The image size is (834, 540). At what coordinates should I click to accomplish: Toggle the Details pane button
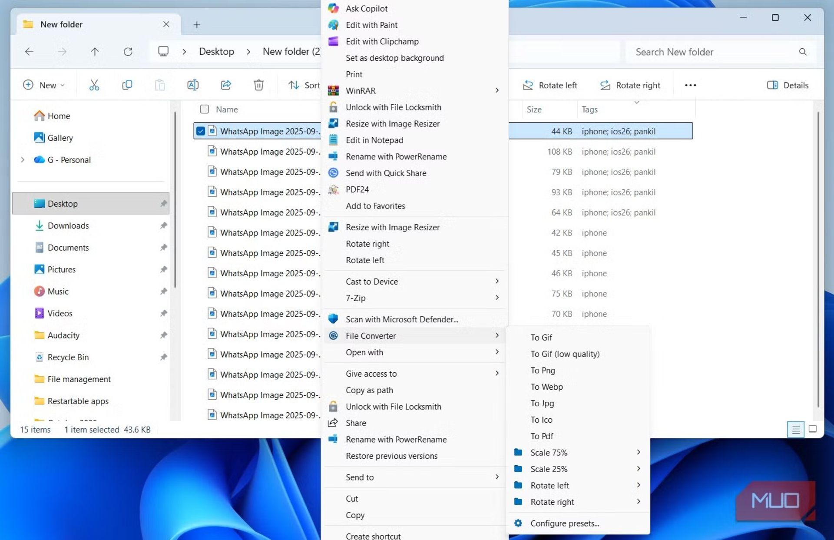pyautogui.click(x=788, y=85)
